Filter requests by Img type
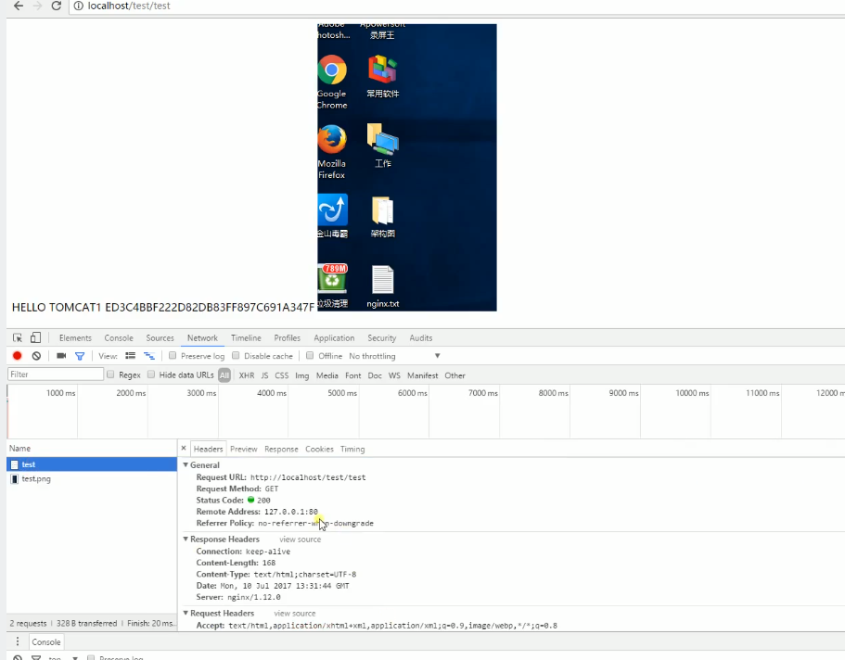Viewport: 845px width, 660px height. click(x=302, y=375)
